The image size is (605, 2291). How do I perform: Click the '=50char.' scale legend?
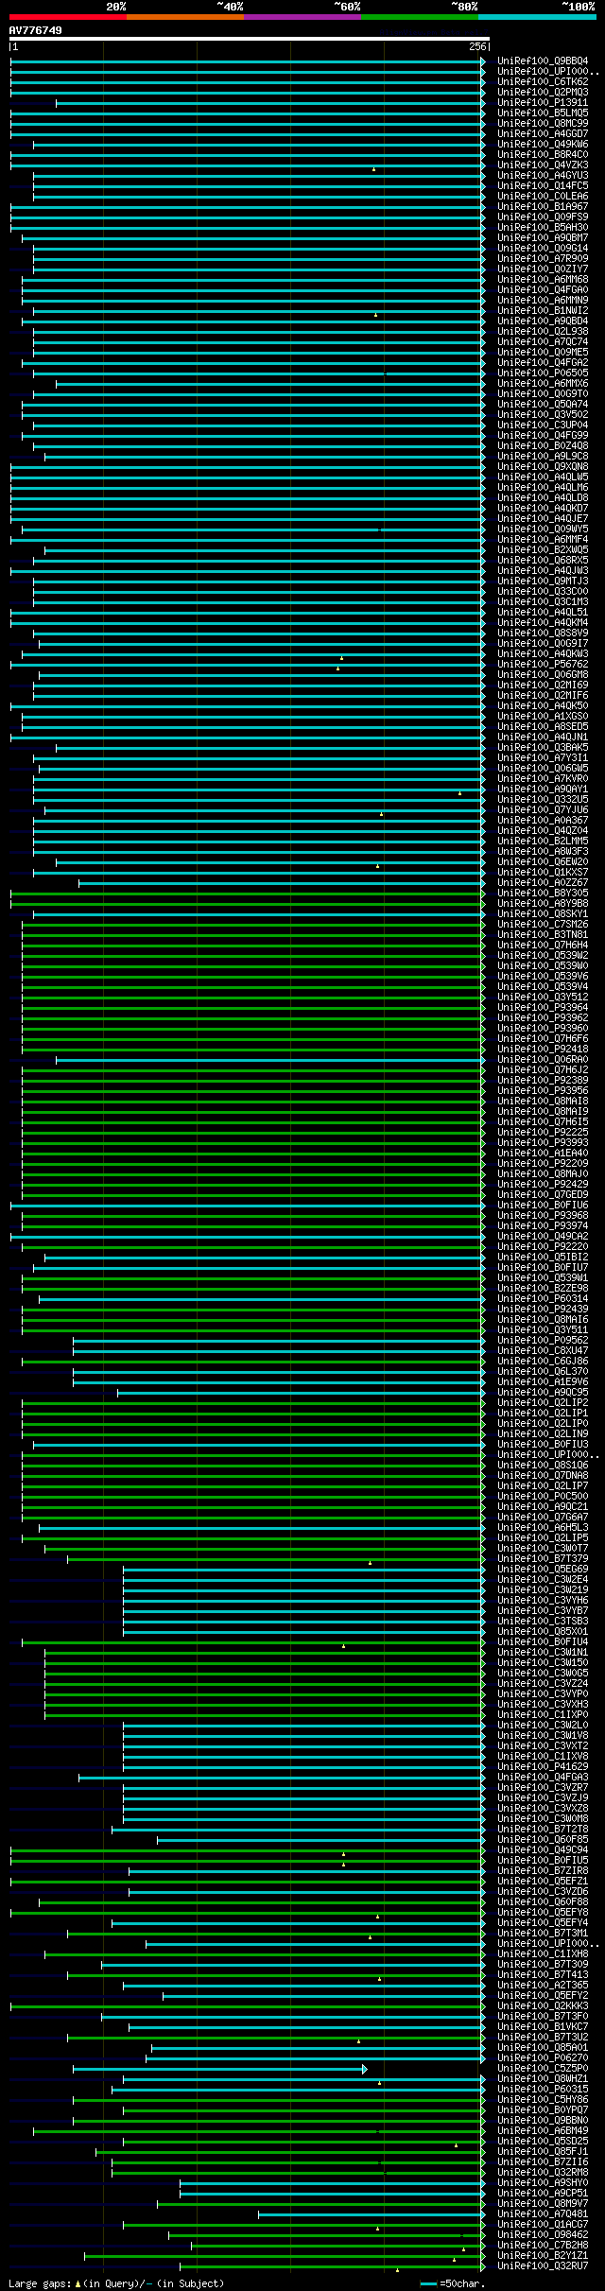(453, 2283)
